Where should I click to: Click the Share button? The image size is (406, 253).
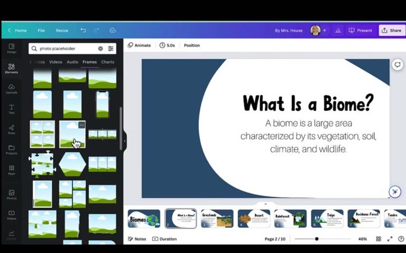[x=392, y=31]
